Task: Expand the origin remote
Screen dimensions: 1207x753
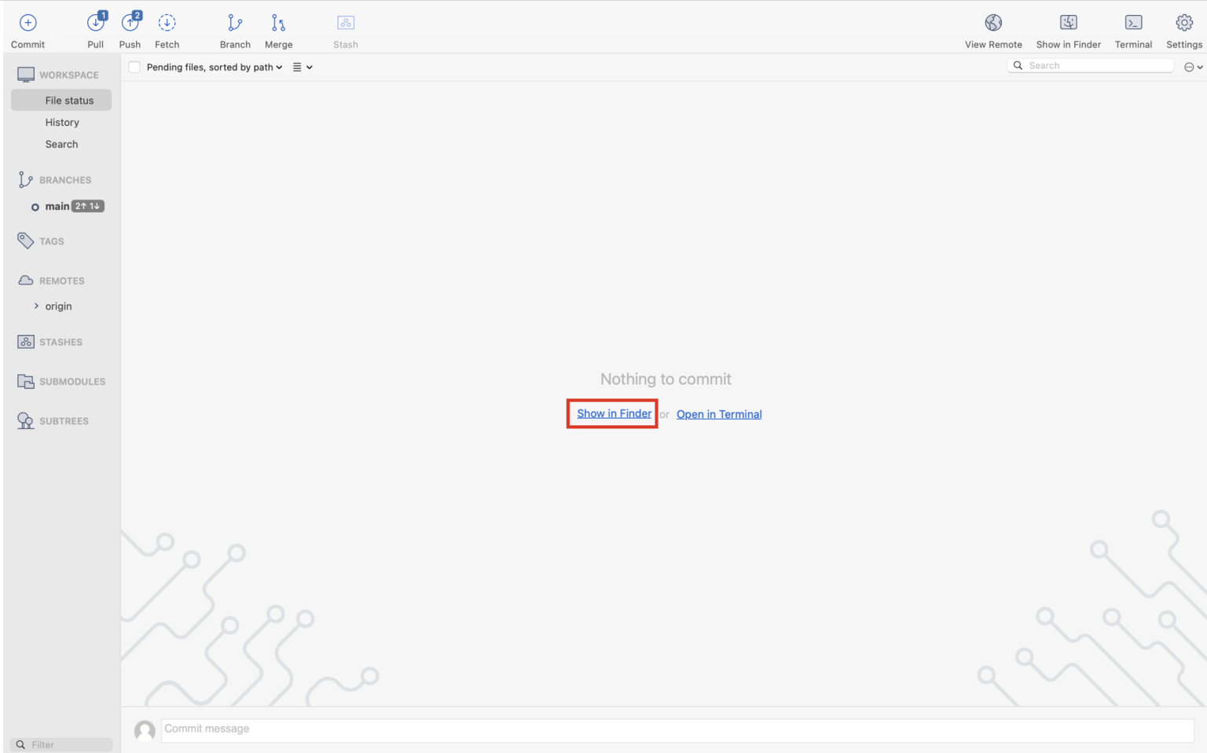Action: click(x=36, y=306)
